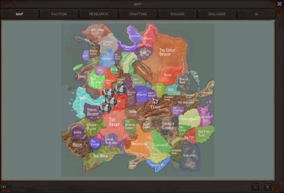Select the Bonefields region
This screenshot has height=193, width=284.
click(x=139, y=144)
